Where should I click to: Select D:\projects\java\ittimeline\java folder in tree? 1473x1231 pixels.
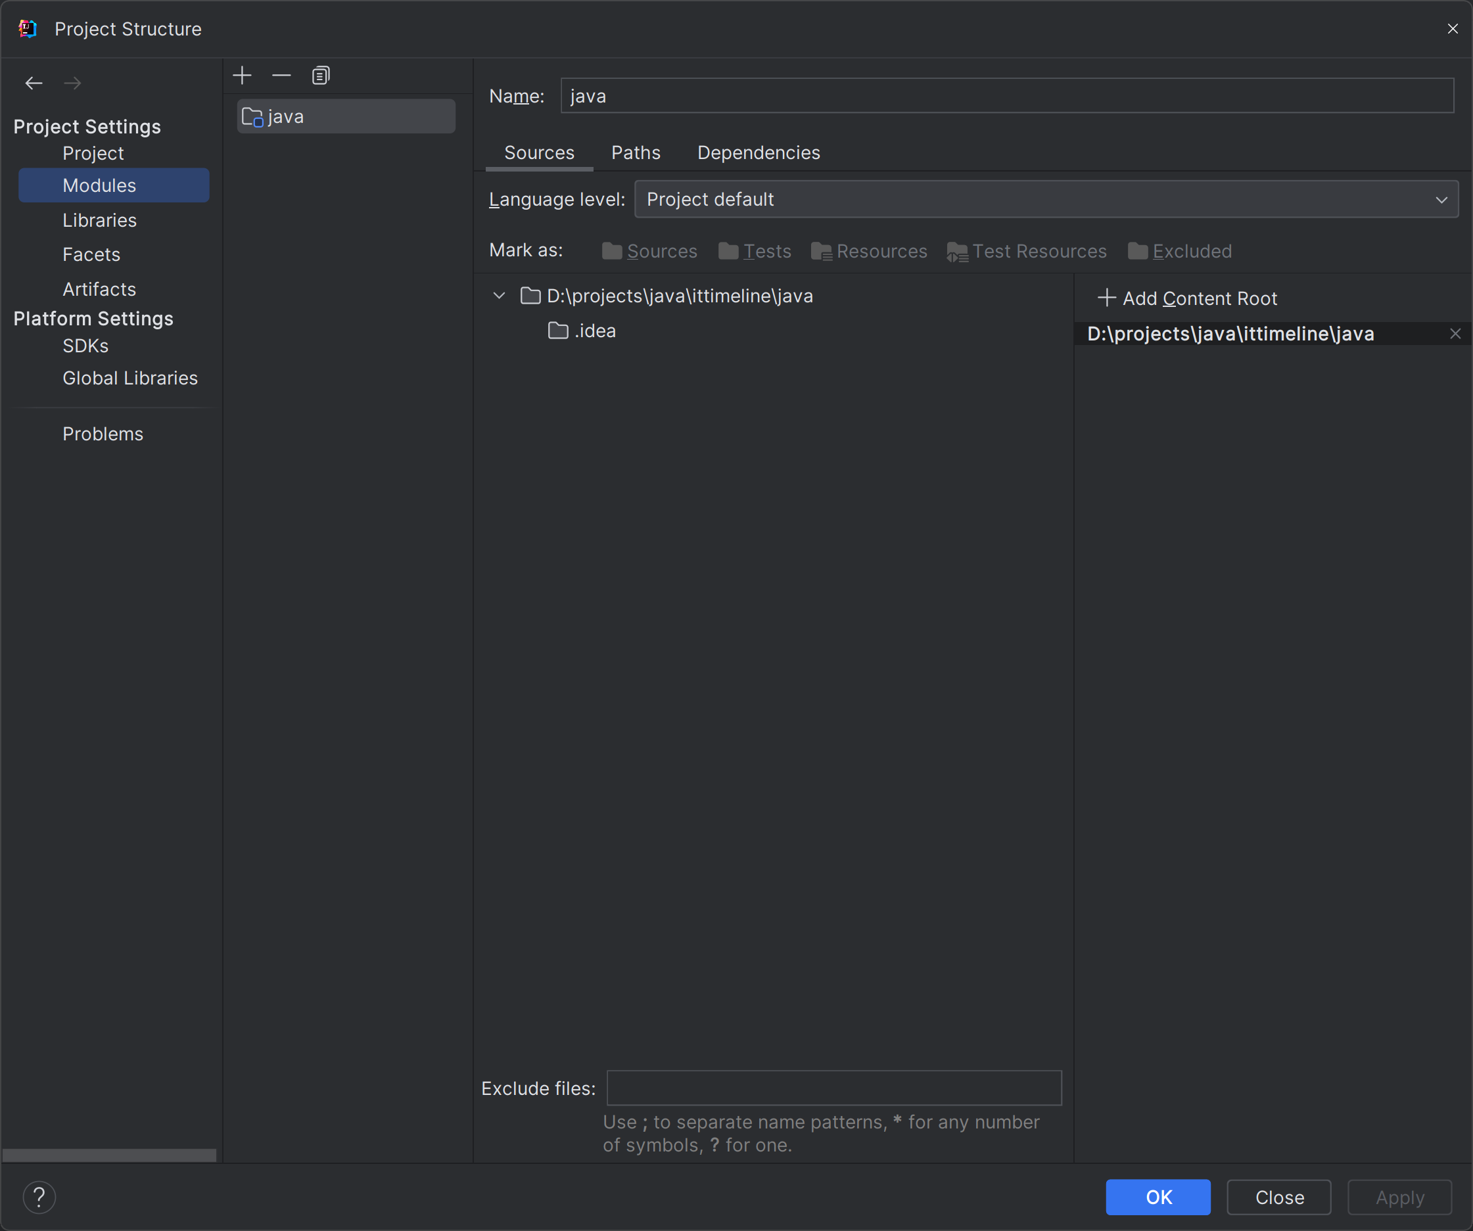tap(666, 296)
